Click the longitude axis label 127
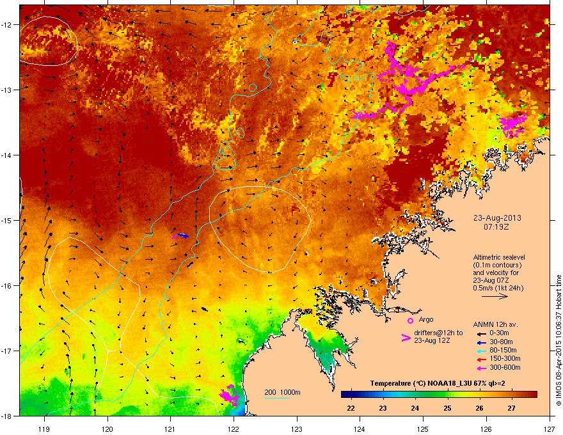 click(550, 429)
